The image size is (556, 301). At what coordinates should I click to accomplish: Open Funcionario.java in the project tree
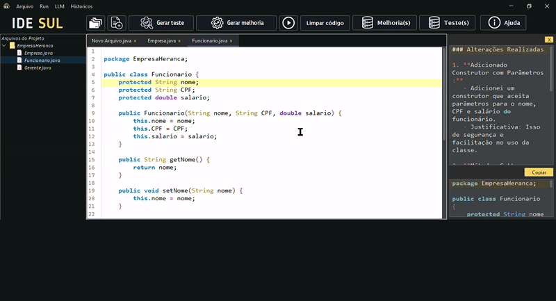tap(42, 60)
